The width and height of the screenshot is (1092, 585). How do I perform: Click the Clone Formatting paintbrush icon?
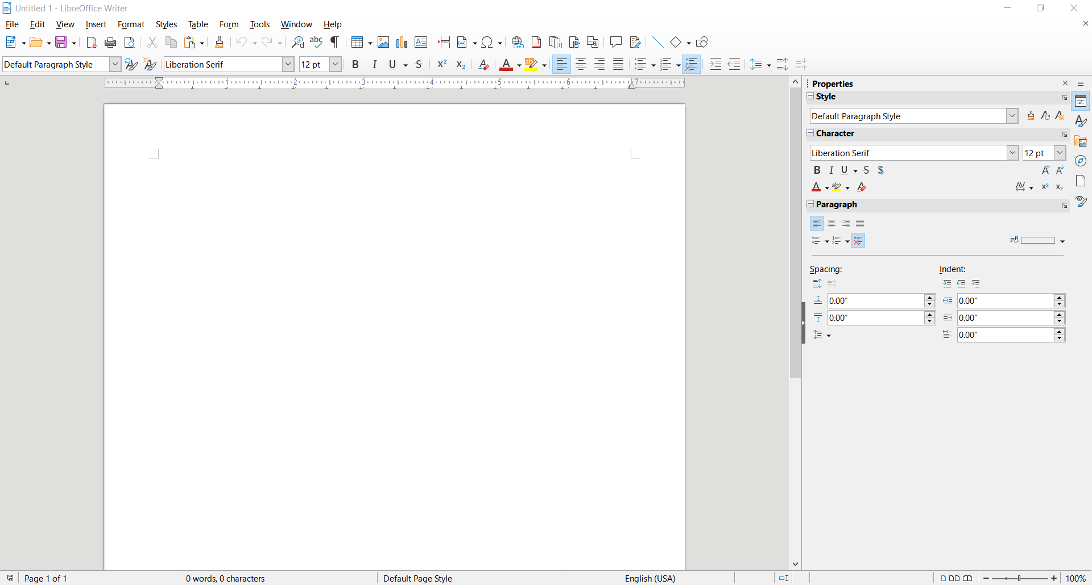220,42
